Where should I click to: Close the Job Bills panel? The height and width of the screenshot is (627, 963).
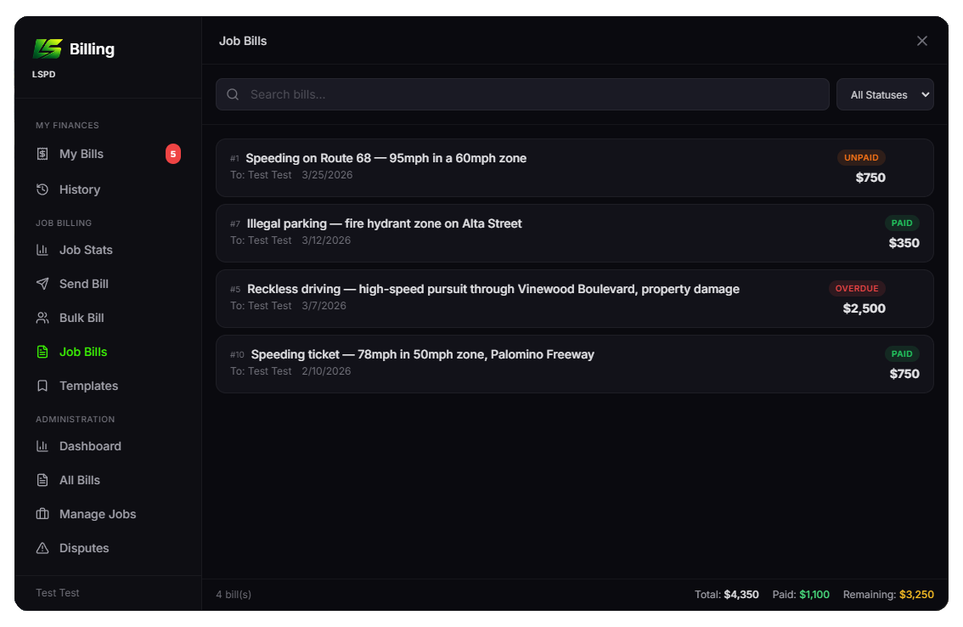pos(921,41)
